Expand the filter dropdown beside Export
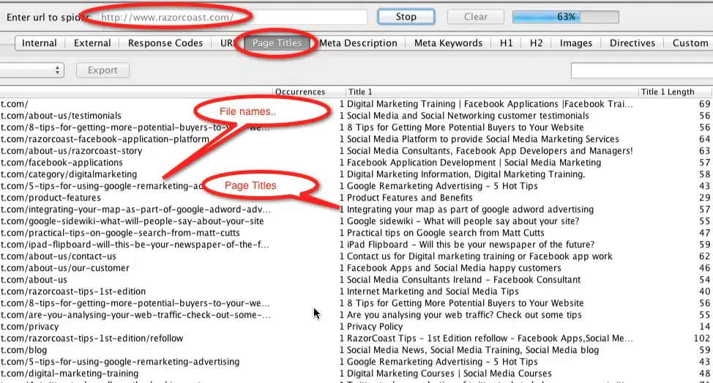The image size is (713, 383). tap(33, 70)
